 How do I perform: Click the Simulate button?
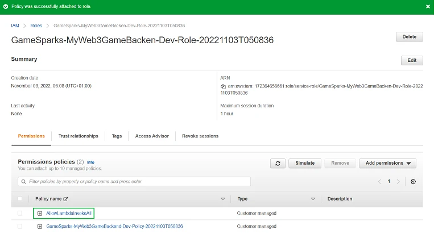(x=305, y=163)
